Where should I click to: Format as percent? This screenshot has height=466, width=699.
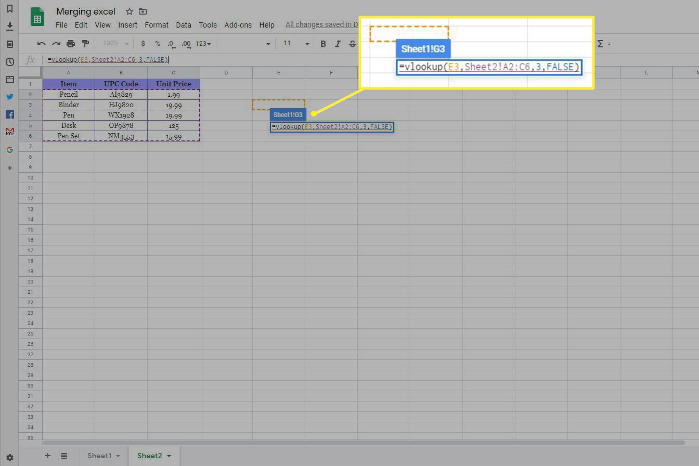coord(158,44)
